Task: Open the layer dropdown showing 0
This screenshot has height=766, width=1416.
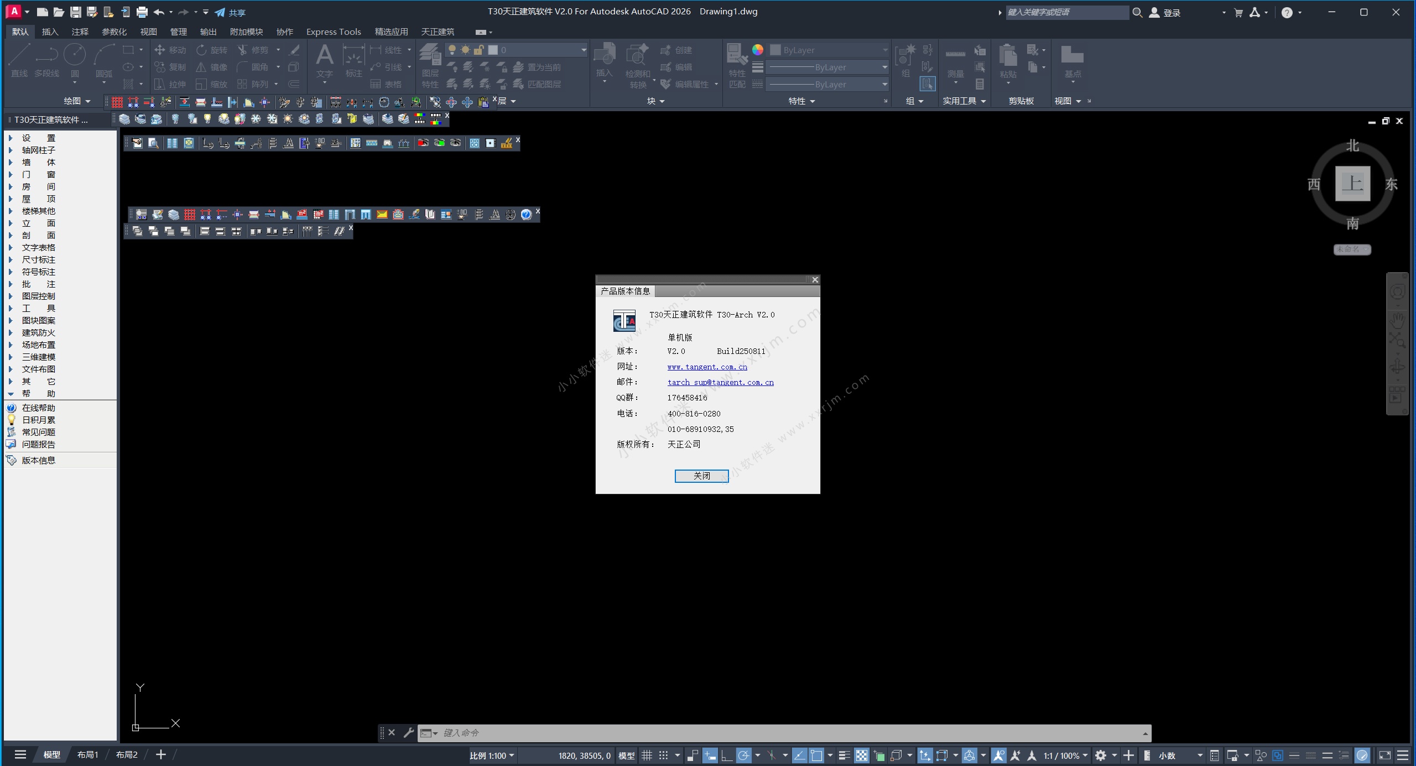Action: (x=516, y=50)
